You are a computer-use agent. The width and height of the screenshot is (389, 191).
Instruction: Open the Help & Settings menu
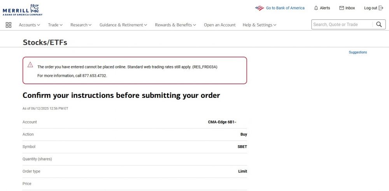tap(259, 25)
